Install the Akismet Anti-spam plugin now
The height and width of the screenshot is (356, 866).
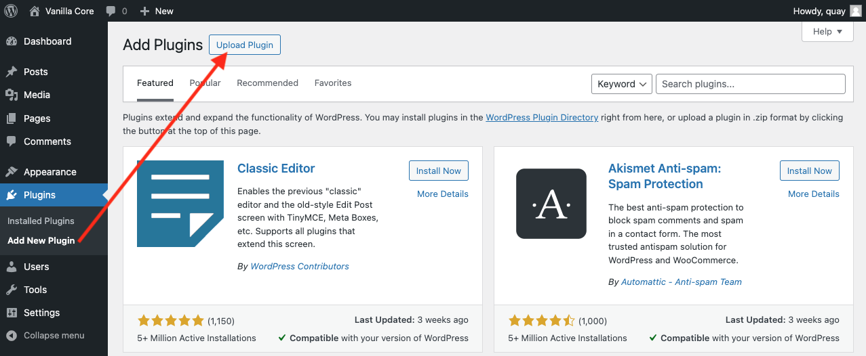coord(810,171)
